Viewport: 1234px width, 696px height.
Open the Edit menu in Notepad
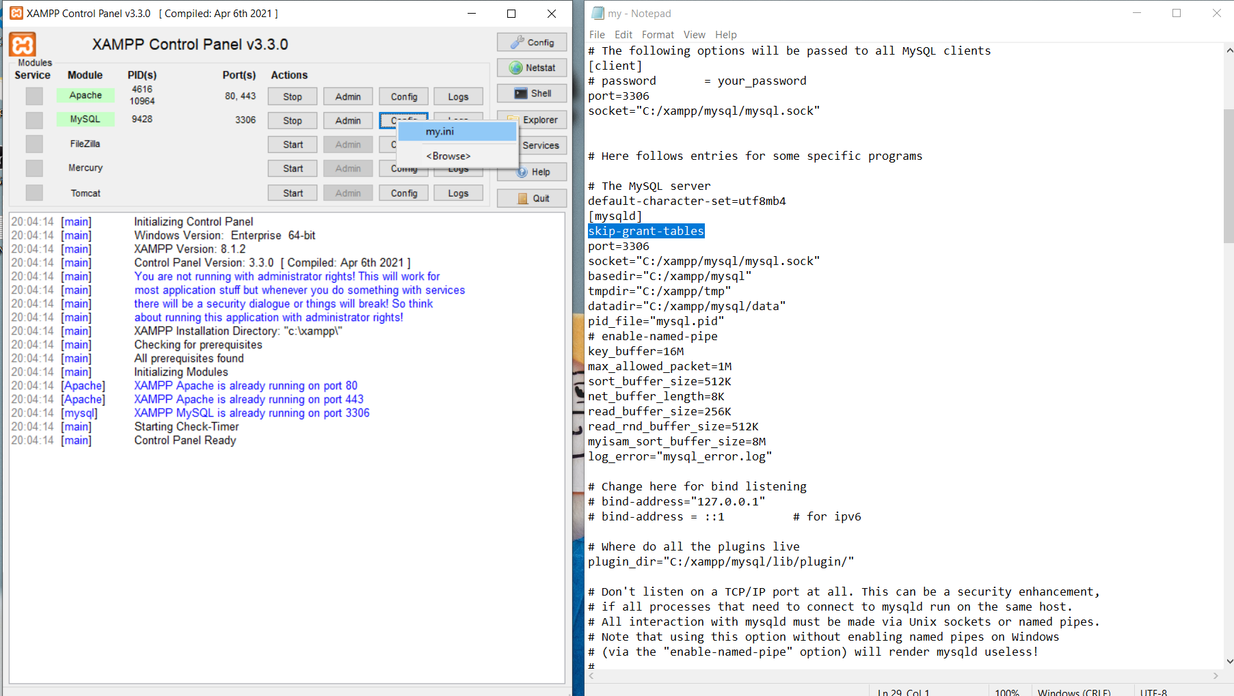coord(623,35)
